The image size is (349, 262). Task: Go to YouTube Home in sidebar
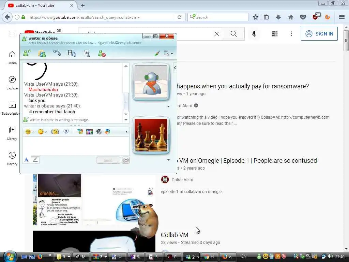(12, 58)
